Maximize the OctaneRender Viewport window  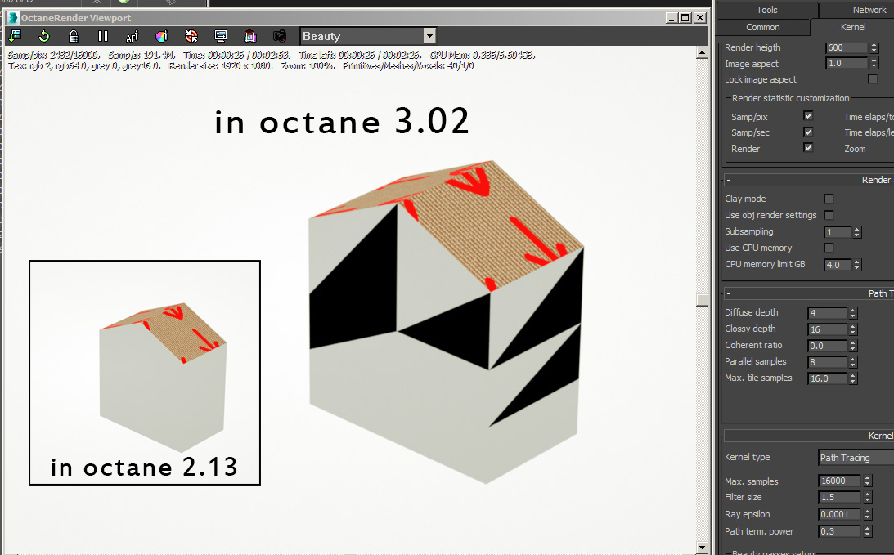pos(686,18)
